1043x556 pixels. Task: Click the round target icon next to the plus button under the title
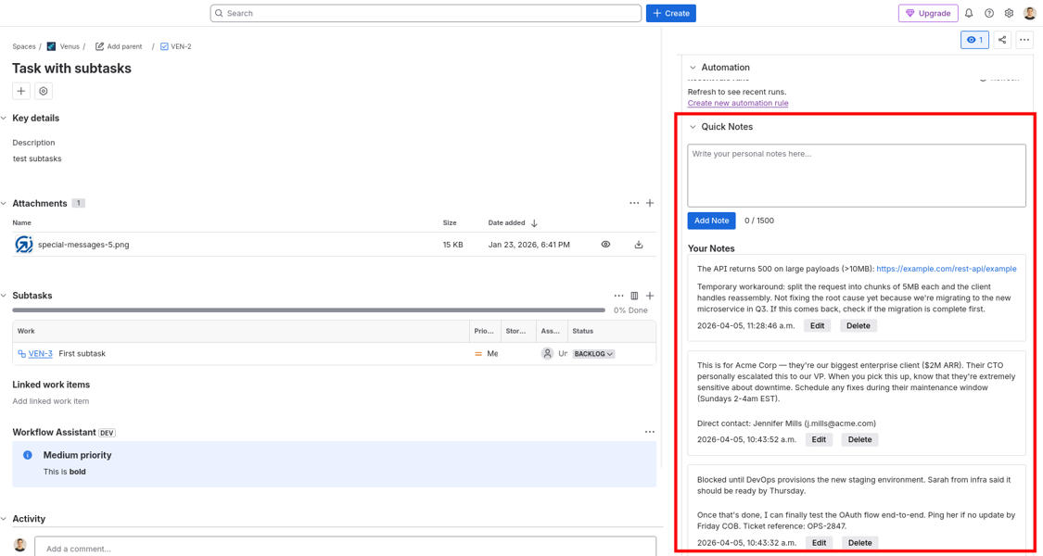point(44,91)
